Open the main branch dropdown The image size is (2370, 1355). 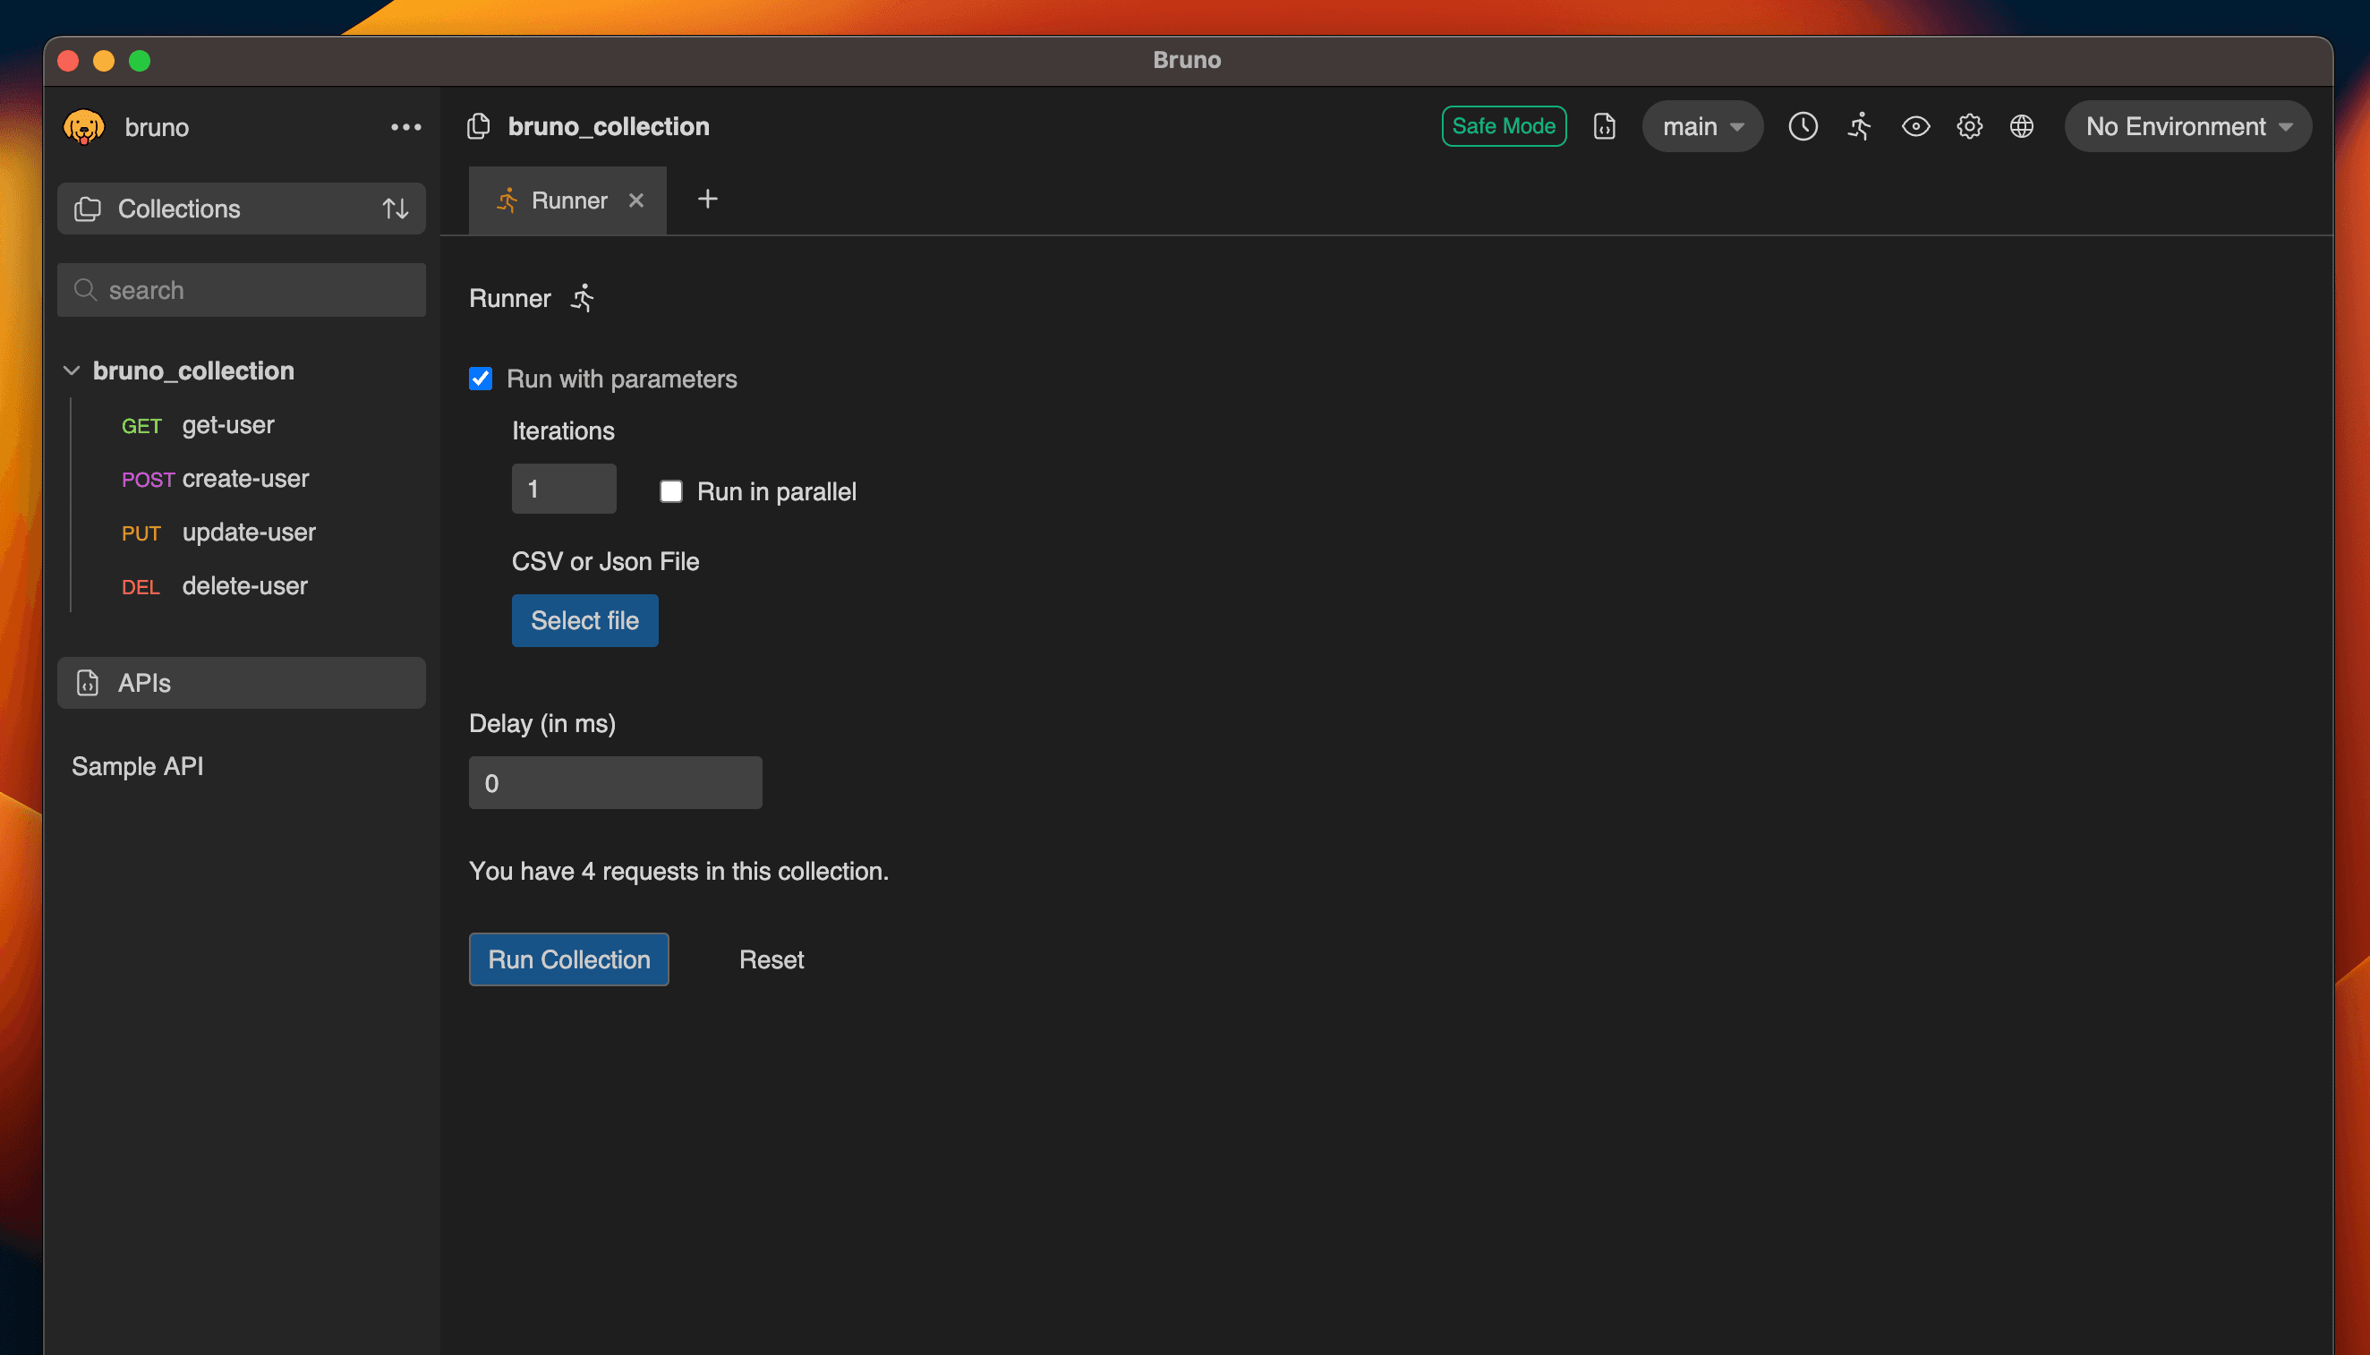pos(1702,126)
